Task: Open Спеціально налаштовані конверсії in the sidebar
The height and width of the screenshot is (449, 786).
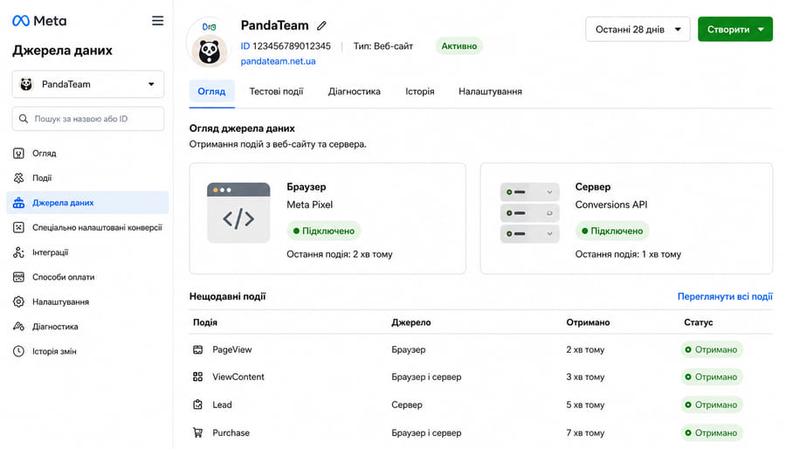Action: point(87,227)
